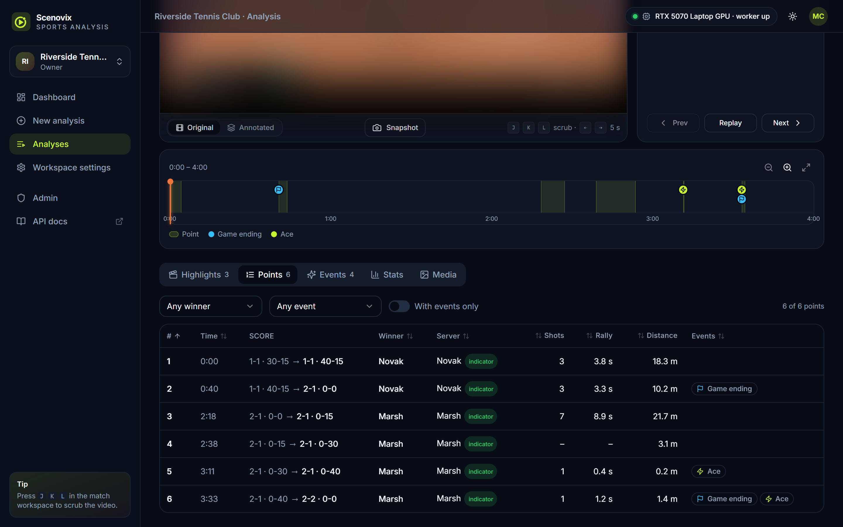Click the first Game ending marker on timeline
Screen dimensions: 843x527
point(279,190)
